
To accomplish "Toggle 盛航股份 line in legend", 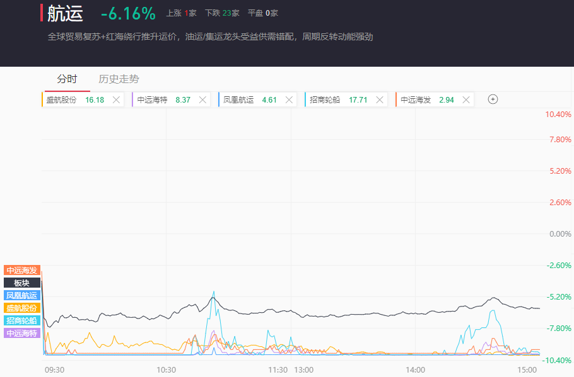I will 22,308.
